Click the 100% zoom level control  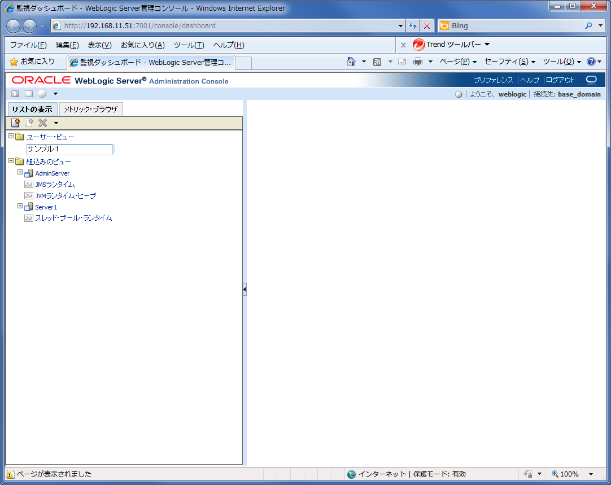click(569, 474)
